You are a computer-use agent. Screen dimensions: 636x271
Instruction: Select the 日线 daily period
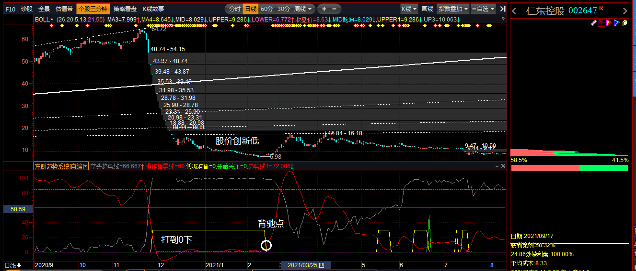tap(250, 9)
